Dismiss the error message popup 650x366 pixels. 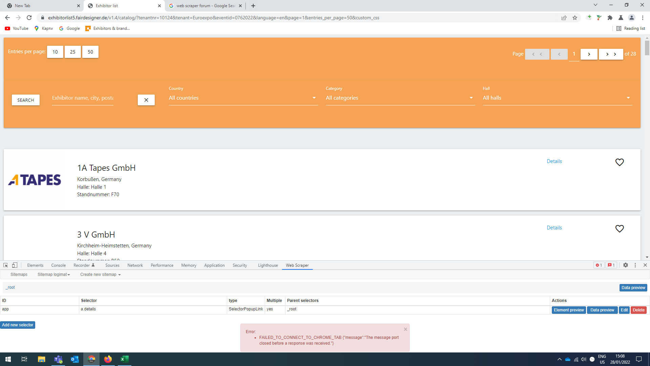[x=405, y=329]
